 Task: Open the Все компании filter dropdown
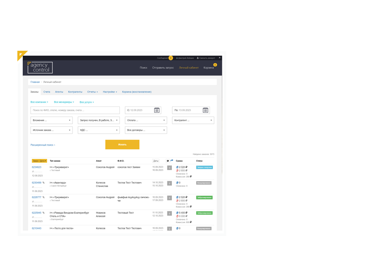[39, 102]
